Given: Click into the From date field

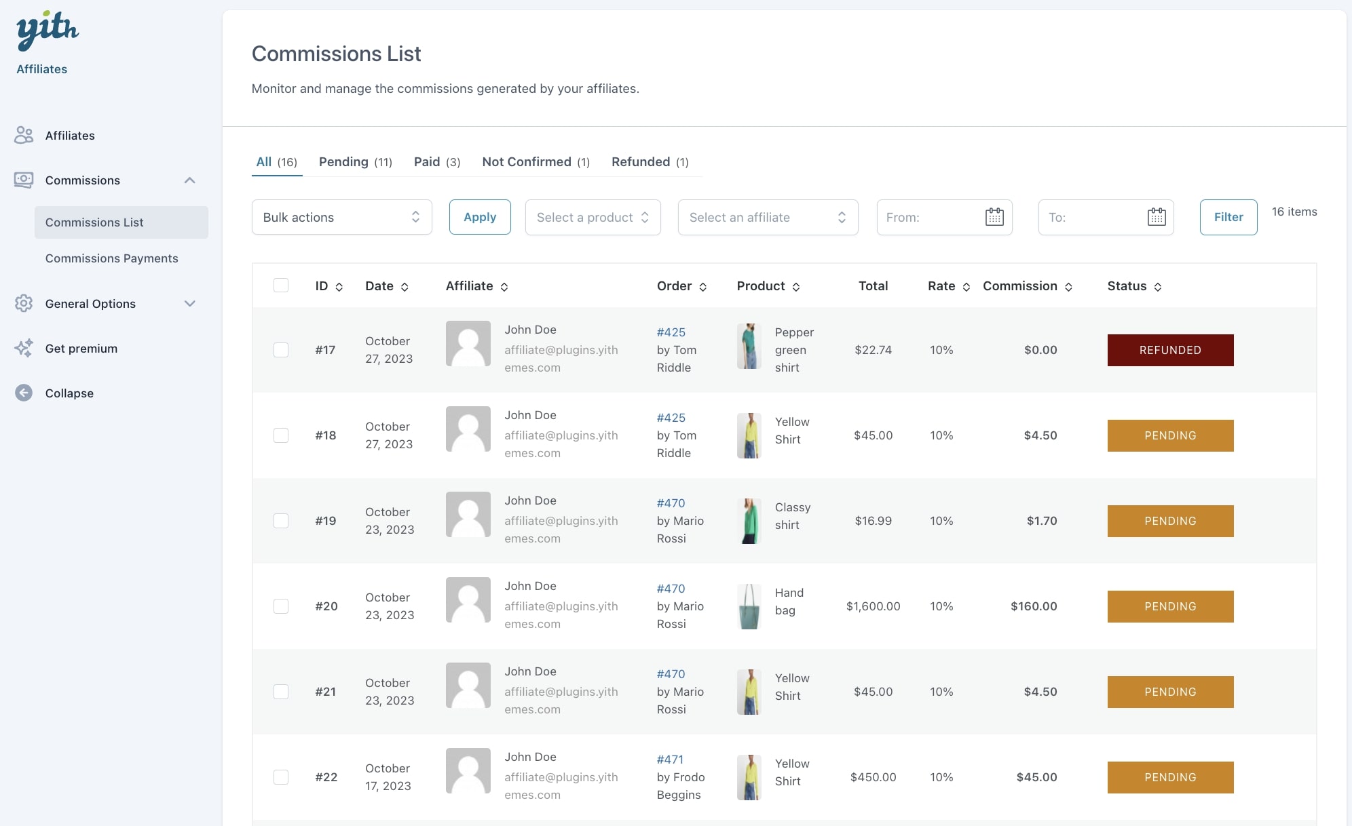Looking at the screenshot, I should (x=945, y=217).
